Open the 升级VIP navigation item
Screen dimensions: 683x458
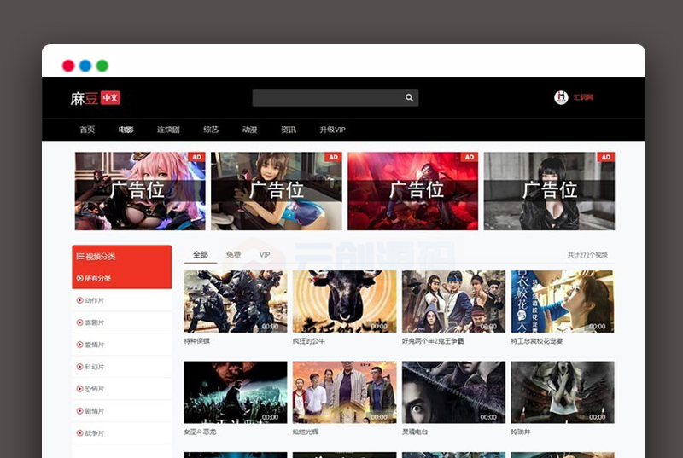(x=332, y=130)
